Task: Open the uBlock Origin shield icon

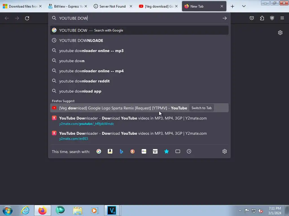Action: coord(272,18)
